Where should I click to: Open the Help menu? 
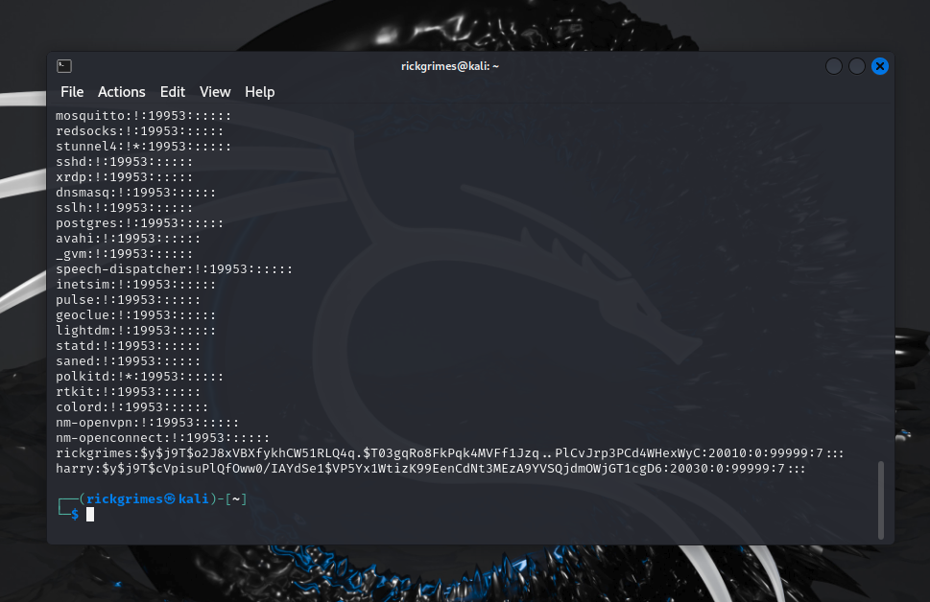[259, 91]
